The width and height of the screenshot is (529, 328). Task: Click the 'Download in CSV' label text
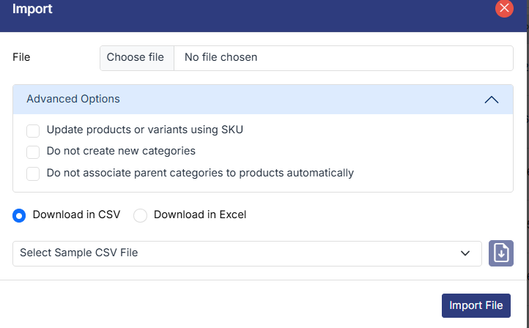[76, 215]
